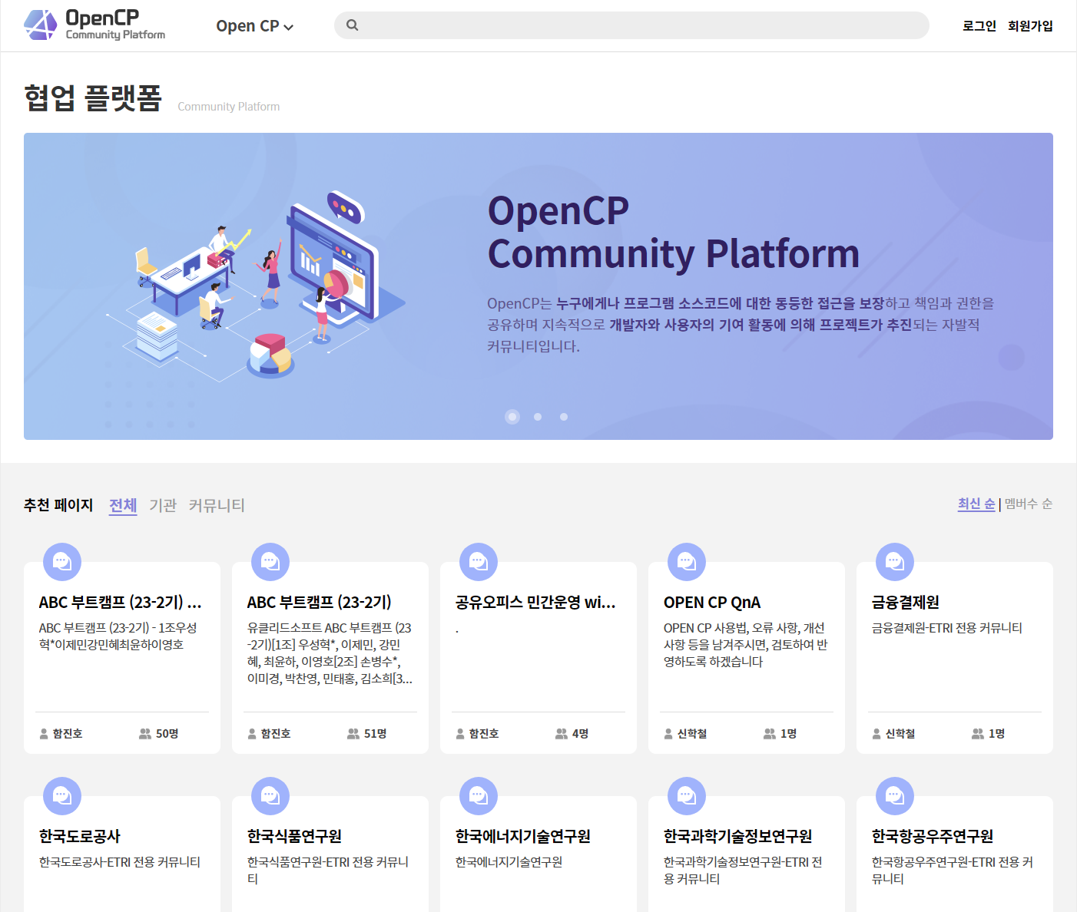Click the 로그인 link
Viewport: 1077px width, 912px height.
[979, 26]
